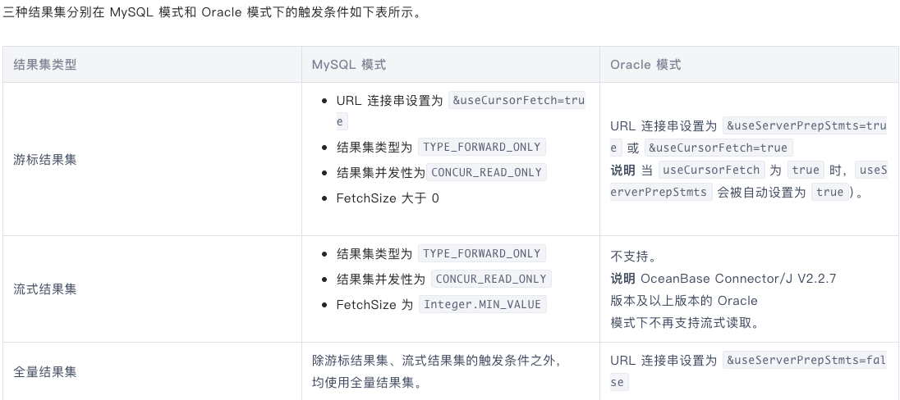Select the 流式结果集 row label
Image resolution: width=900 pixels, height=400 pixels.
pyautogui.click(x=45, y=289)
